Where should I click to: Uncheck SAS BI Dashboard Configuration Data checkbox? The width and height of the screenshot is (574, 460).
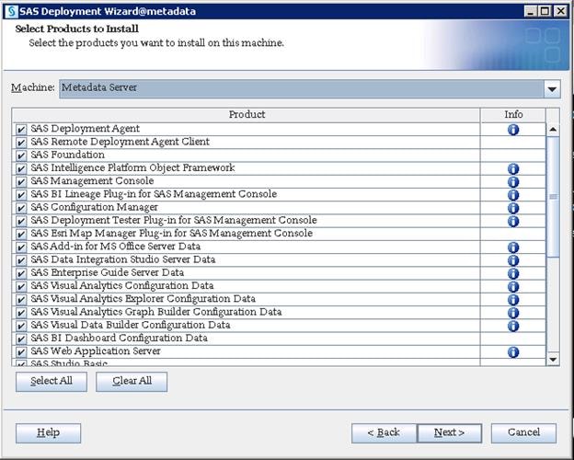tap(21, 339)
